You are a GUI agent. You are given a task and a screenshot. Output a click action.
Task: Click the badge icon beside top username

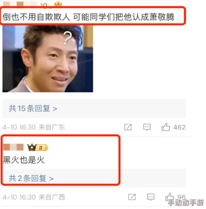click(58, 4)
